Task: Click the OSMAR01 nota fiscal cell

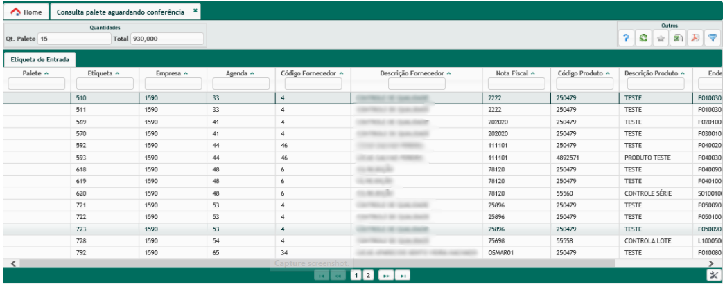Action: (x=516, y=253)
